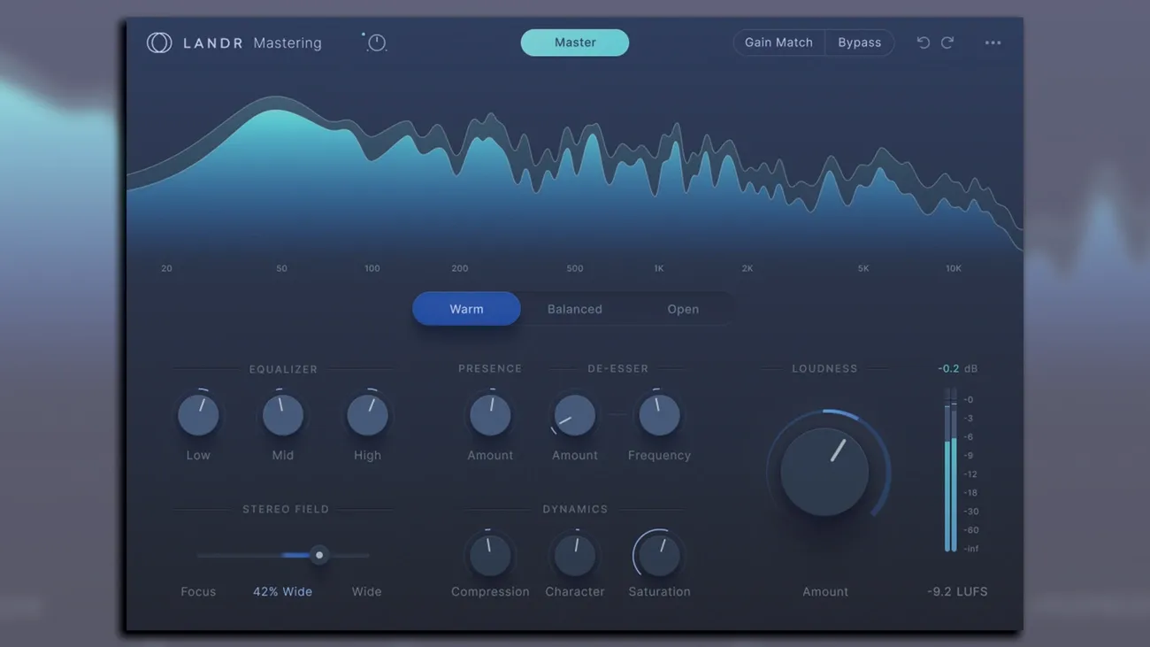This screenshot has height=647, width=1150.
Task: Undo the last change
Action: [923, 42]
